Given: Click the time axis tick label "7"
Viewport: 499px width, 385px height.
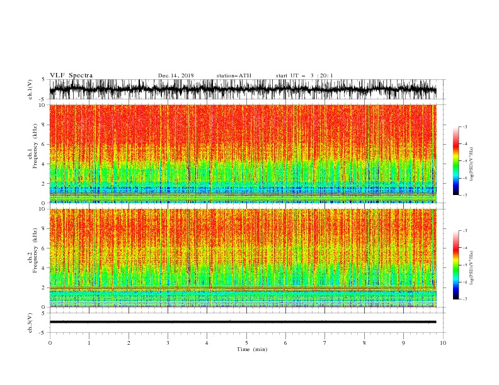Looking at the screenshot, I should coord(325,343).
